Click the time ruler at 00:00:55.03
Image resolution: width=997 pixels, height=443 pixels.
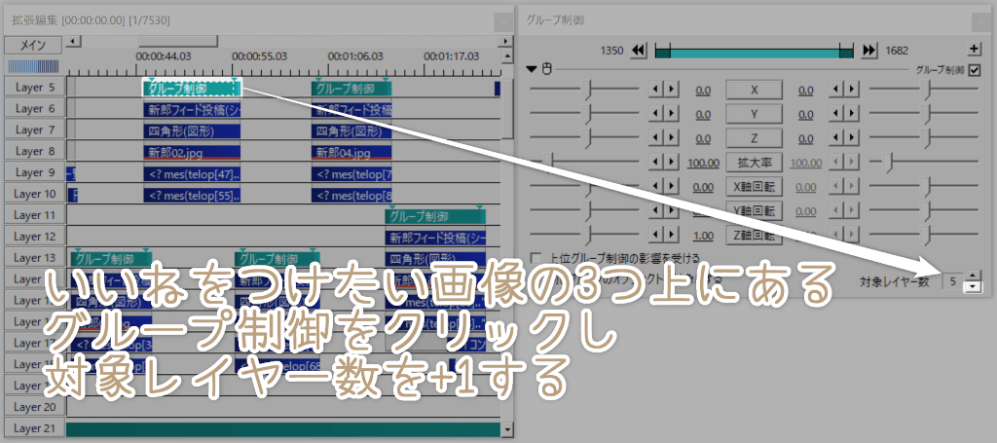click(259, 55)
